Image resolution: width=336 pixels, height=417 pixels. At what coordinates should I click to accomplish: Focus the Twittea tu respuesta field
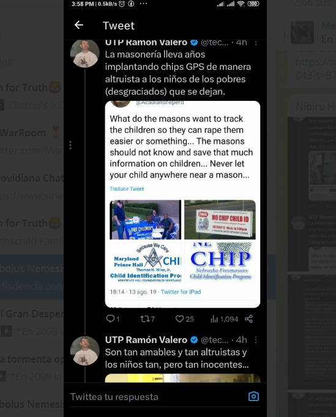[x=157, y=397]
